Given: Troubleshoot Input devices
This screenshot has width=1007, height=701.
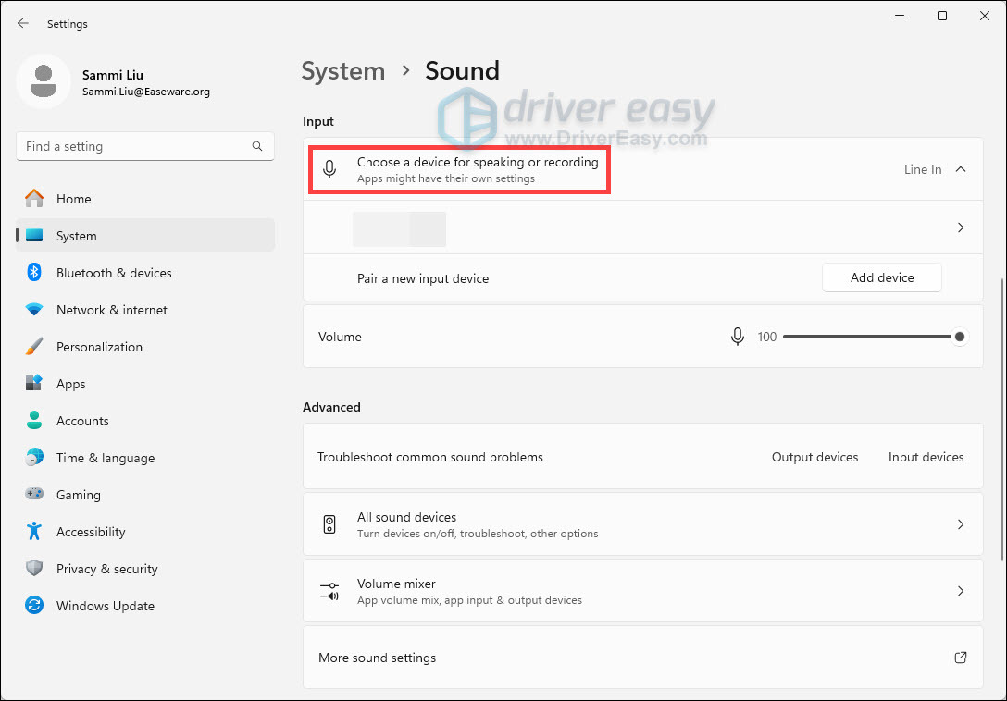Looking at the screenshot, I should pyautogui.click(x=926, y=457).
